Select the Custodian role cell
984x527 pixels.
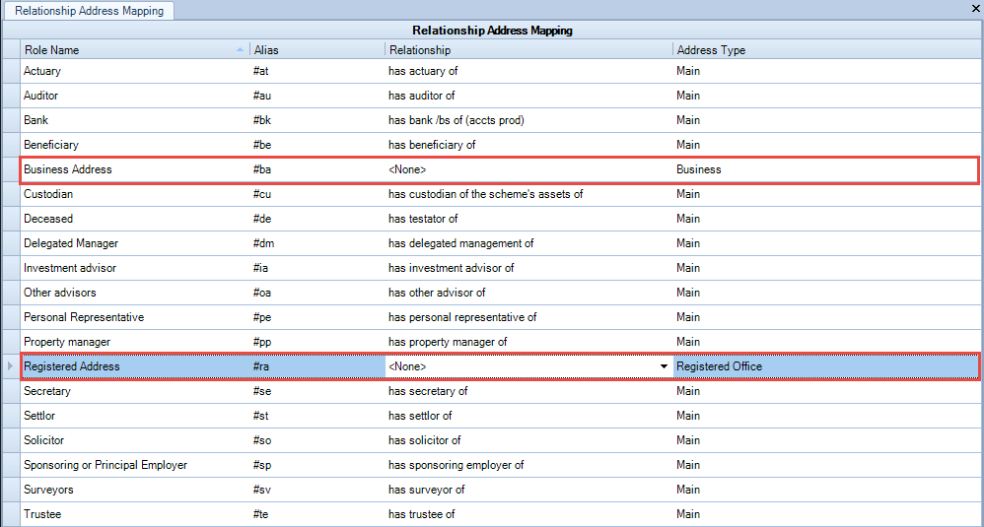(134, 194)
